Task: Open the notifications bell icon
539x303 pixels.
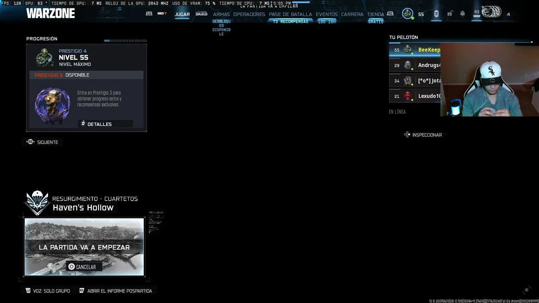Action: (x=462, y=14)
